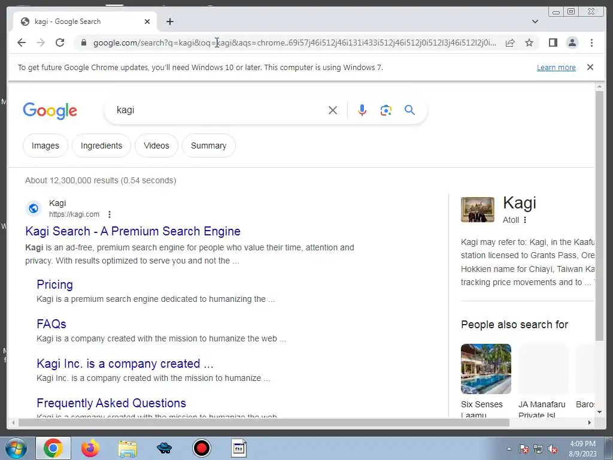
Task: Dismiss the Chrome update notification bar
Action: (590, 67)
